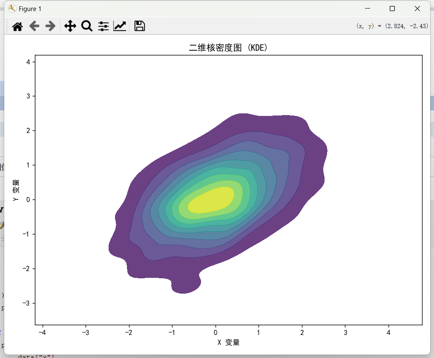This screenshot has height=358, width=434.
Task: Open Edit axis and curve parameters
Action: tap(120, 26)
